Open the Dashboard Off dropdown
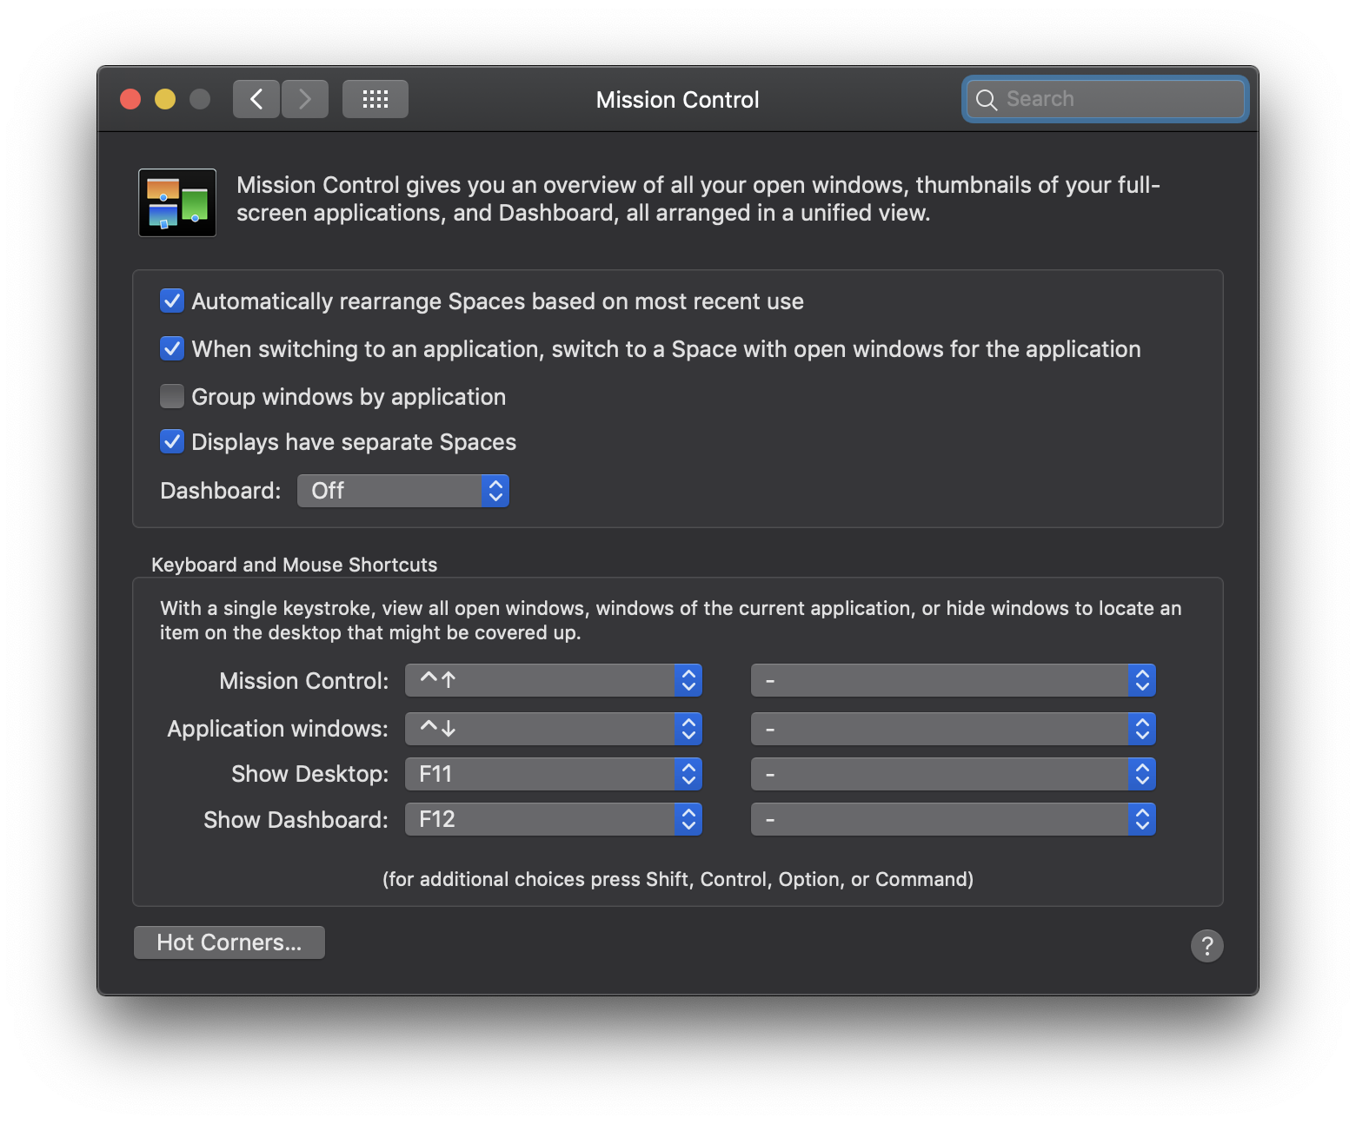The height and width of the screenshot is (1124, 1356). [x=403, y=491]
